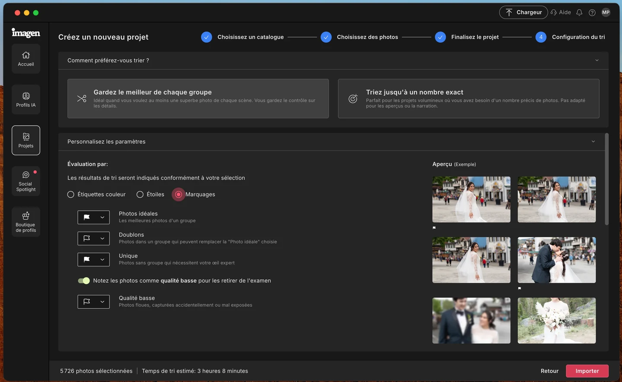The image size is (622, 382).
Task: Click the Retour button
Action: pyautogui.click(x=549, y=371)
